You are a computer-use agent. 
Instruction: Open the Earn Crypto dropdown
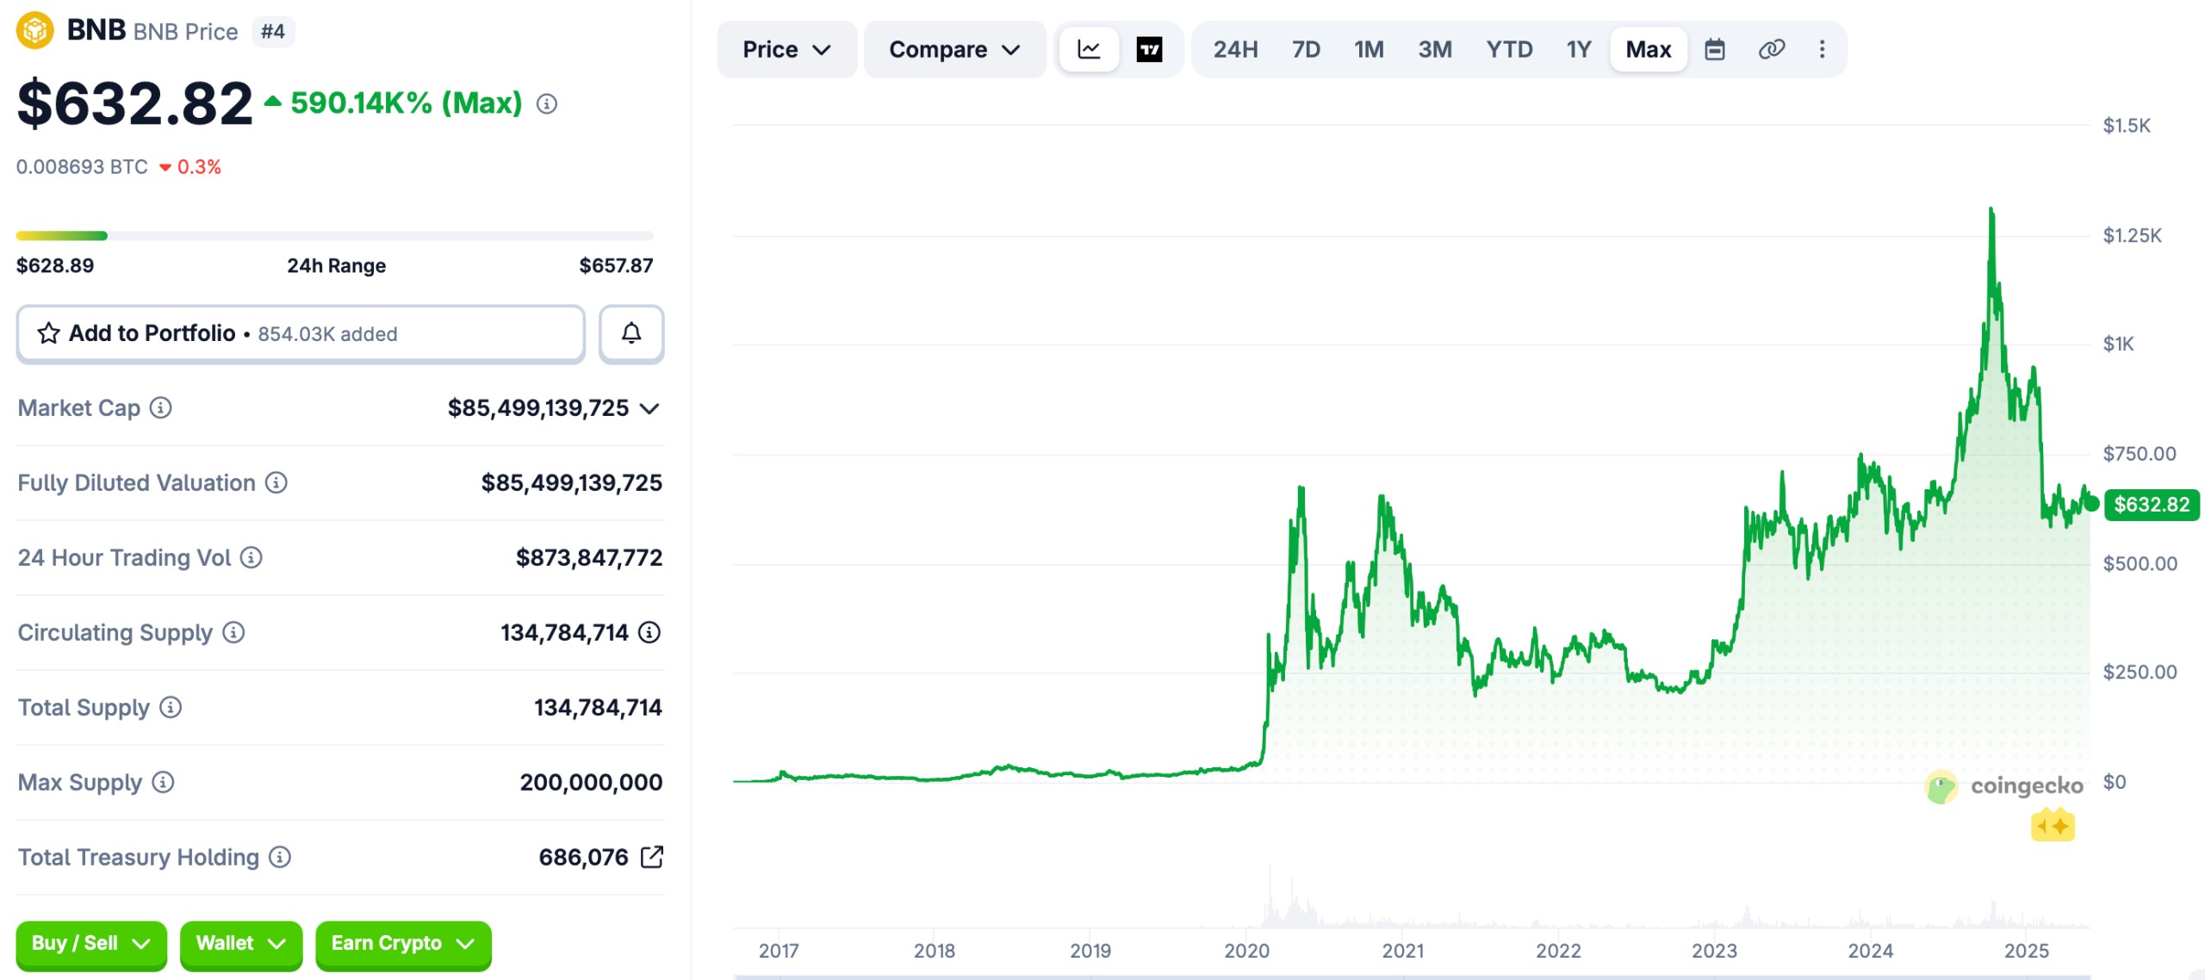[x=403, y=944]
